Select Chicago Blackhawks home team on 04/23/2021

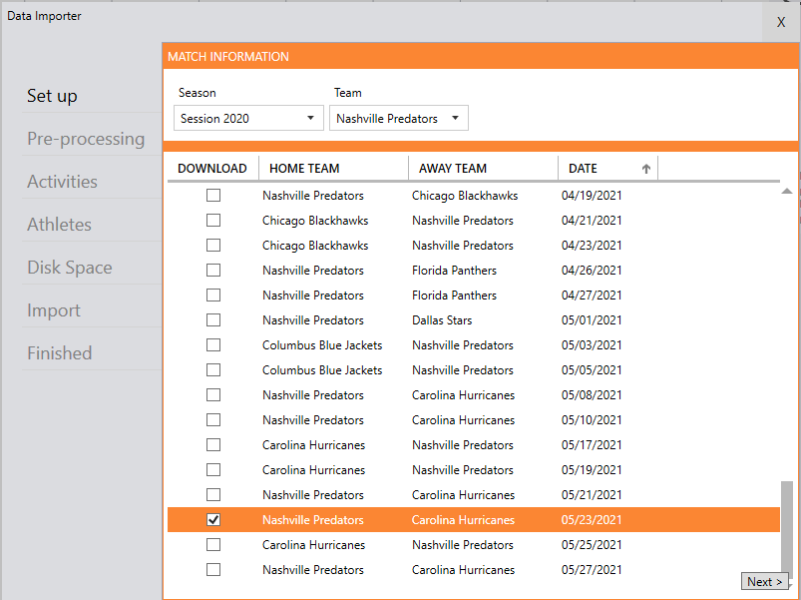(315, 246)
